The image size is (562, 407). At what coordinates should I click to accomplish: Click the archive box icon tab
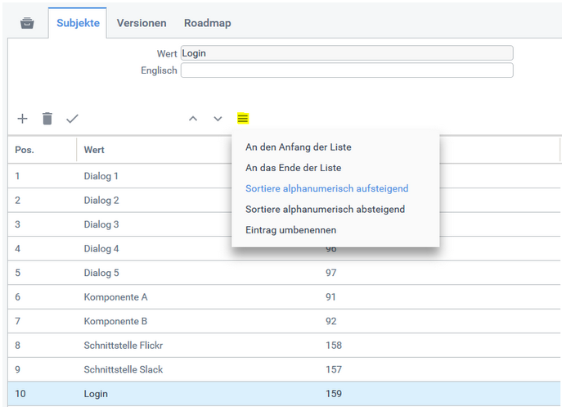point(27,23)
